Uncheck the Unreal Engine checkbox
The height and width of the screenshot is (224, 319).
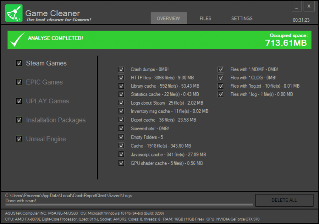(x=19, y=139)
